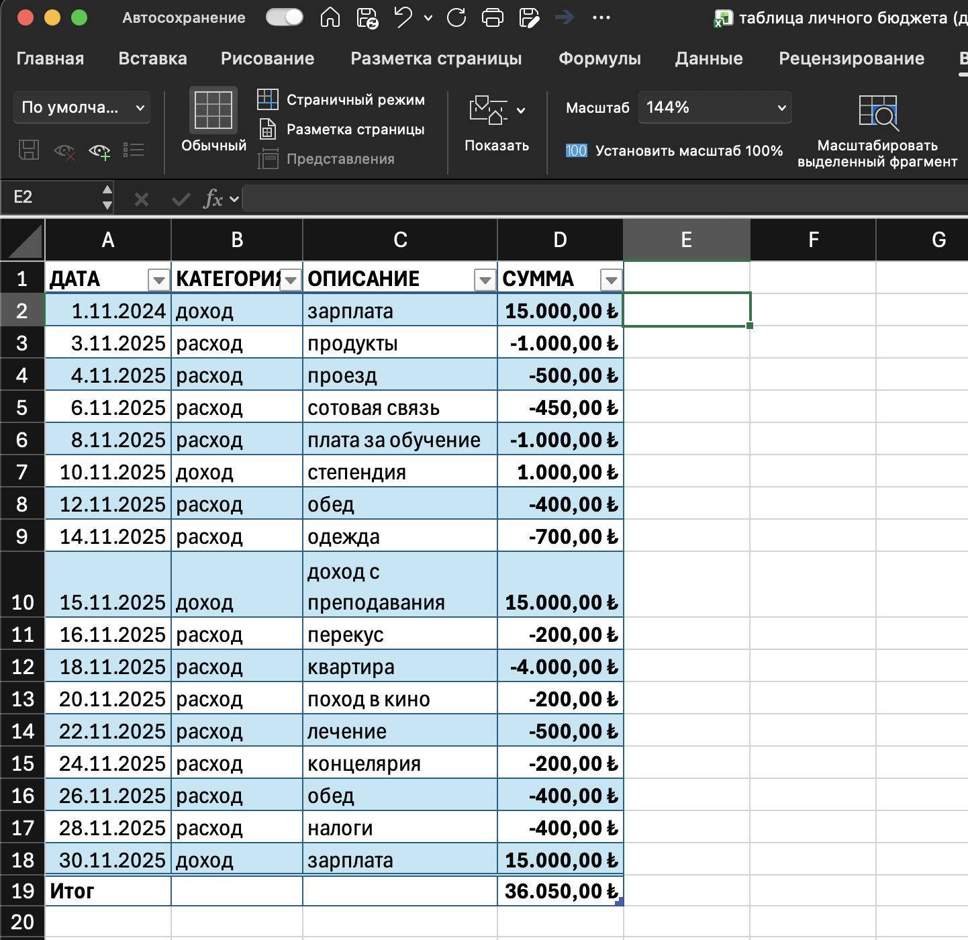Click the eye with plus new sheet view icon

(x=99, y=151)
